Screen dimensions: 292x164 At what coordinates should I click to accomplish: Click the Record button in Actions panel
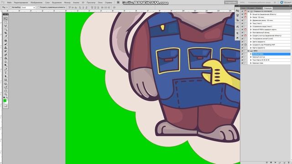click(x=271, y=163)
